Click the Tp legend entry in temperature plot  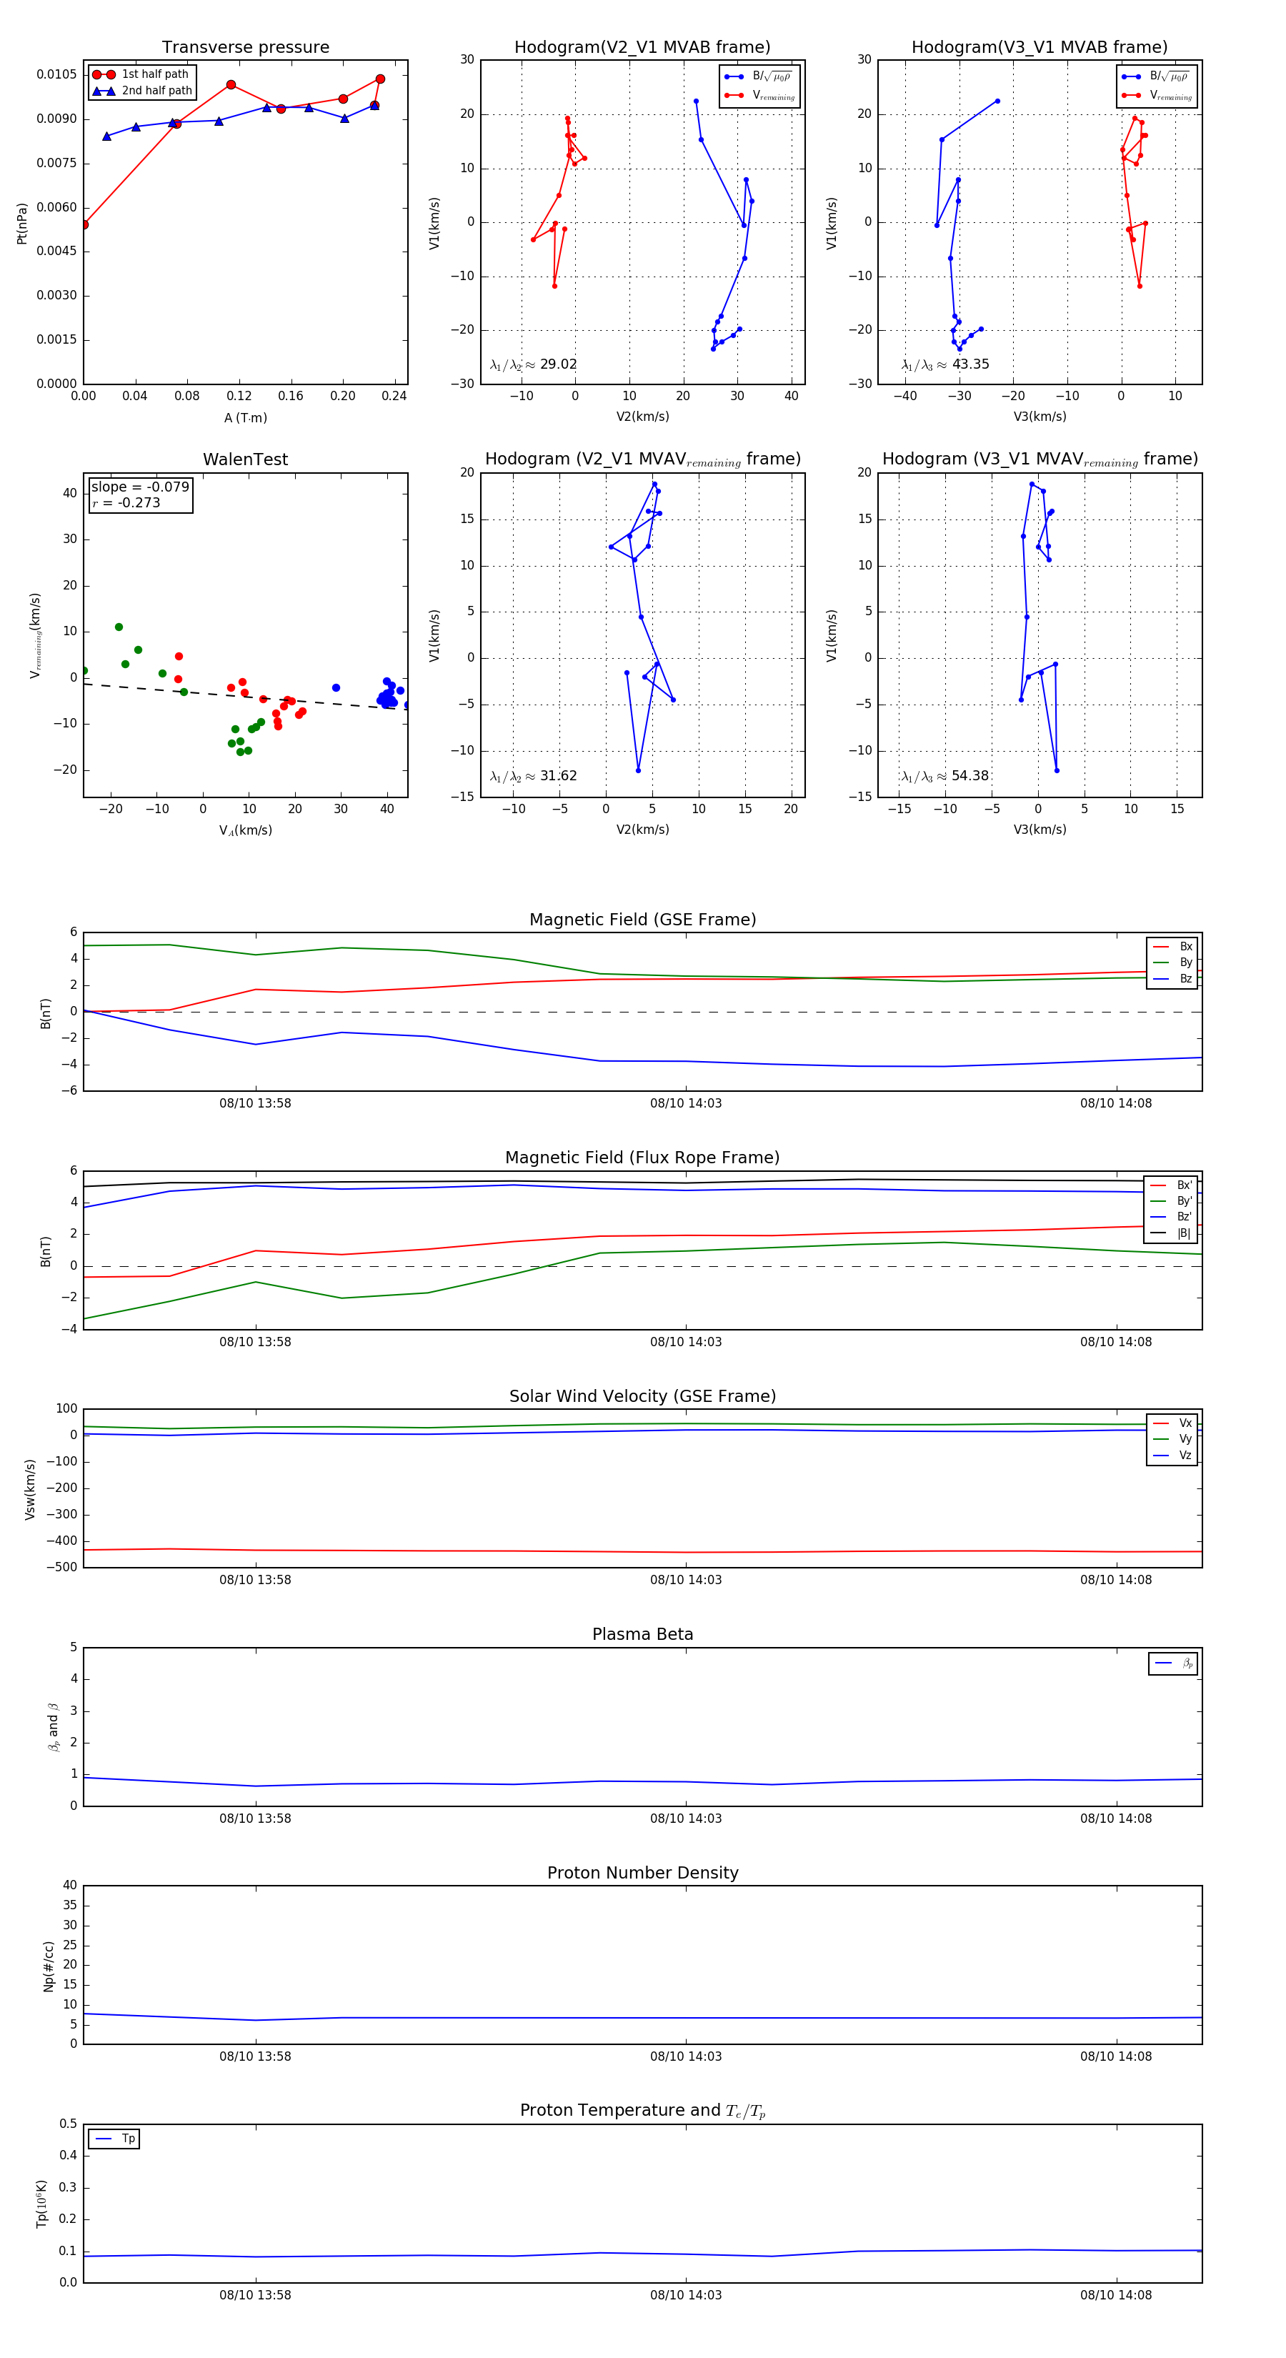[115, 2139]
